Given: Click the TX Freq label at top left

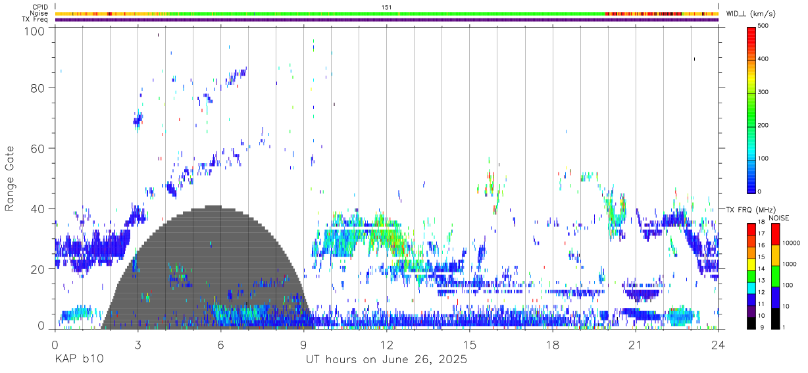Looking at the screenshot, I should (36, 19).
